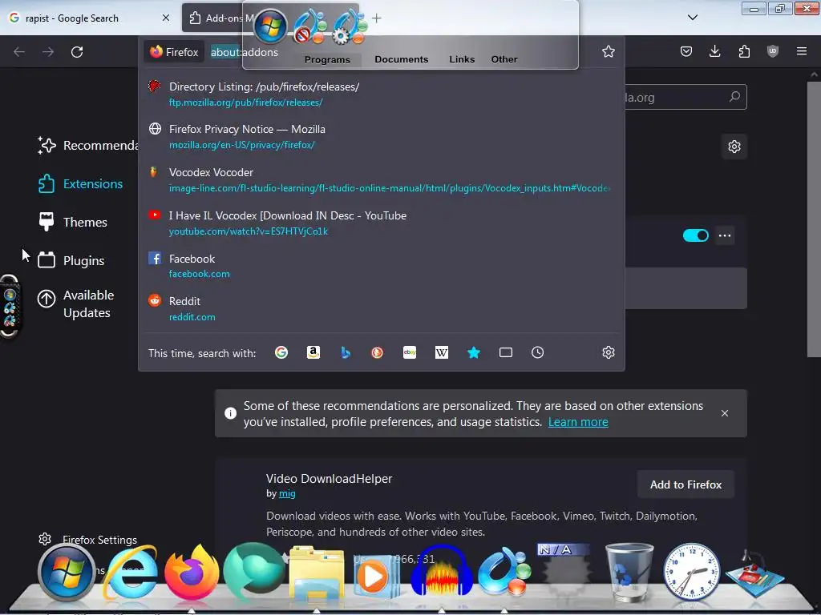List all tabs with the chevron
The height and width of the screenshot is (615, 821).
click(692, 18)
